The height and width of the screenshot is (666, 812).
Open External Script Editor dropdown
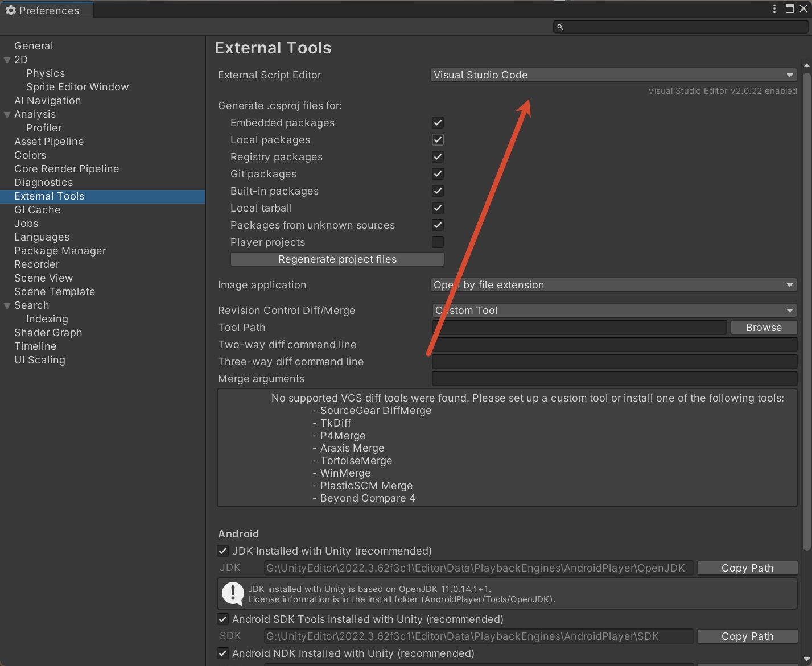[613, 75]
